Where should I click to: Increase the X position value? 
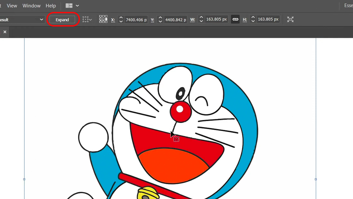121,17
